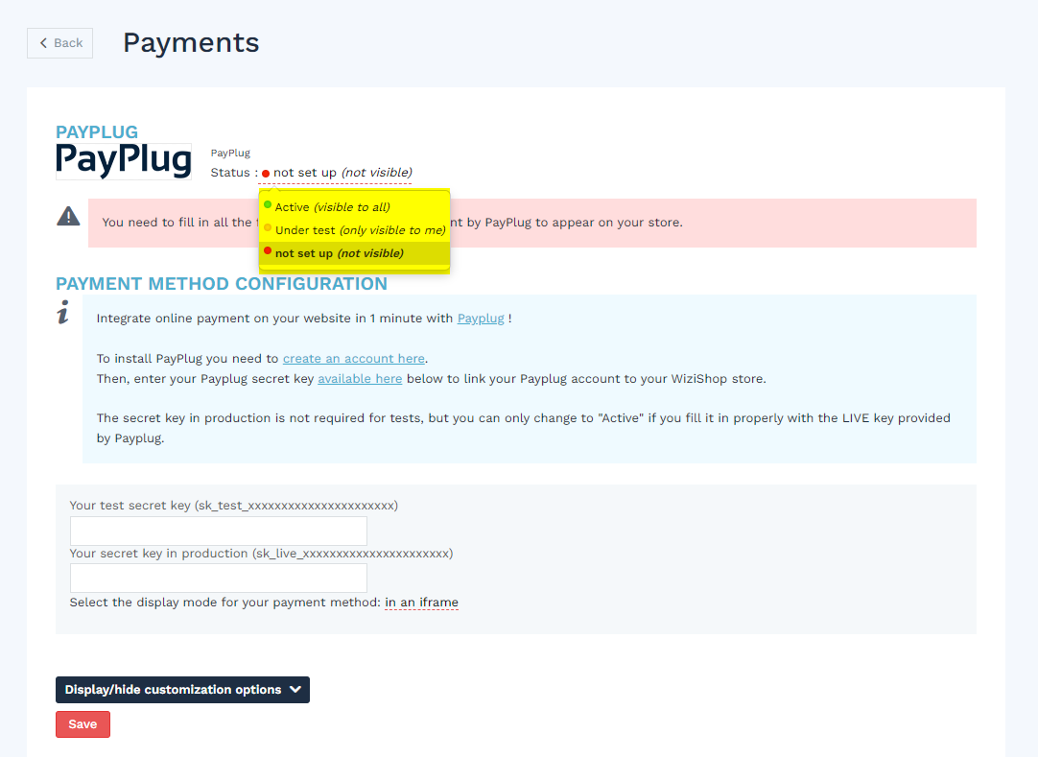Focus the production secret key input field
This screenshot has height=757, width=1038.
(219, 579)
